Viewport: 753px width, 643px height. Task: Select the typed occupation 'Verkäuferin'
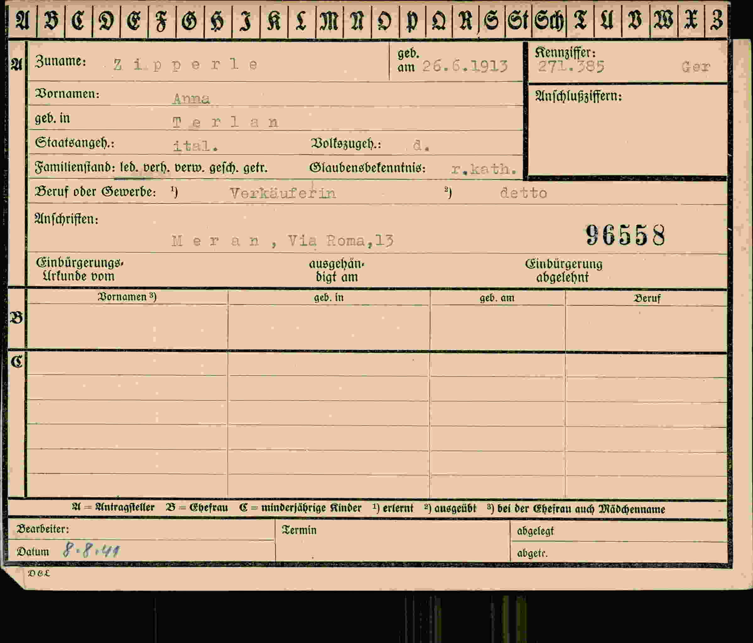tap(283, 193)
